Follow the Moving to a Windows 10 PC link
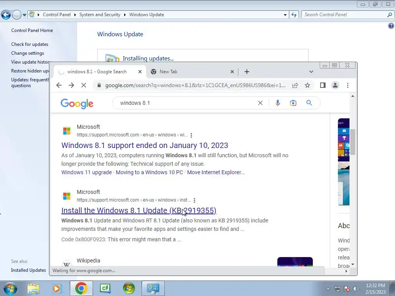 pos(149,172)
